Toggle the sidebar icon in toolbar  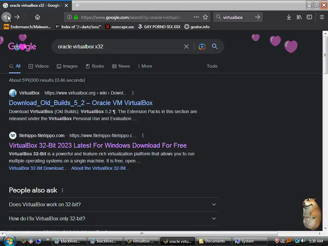pyautogui.click(x=309, y=17)
